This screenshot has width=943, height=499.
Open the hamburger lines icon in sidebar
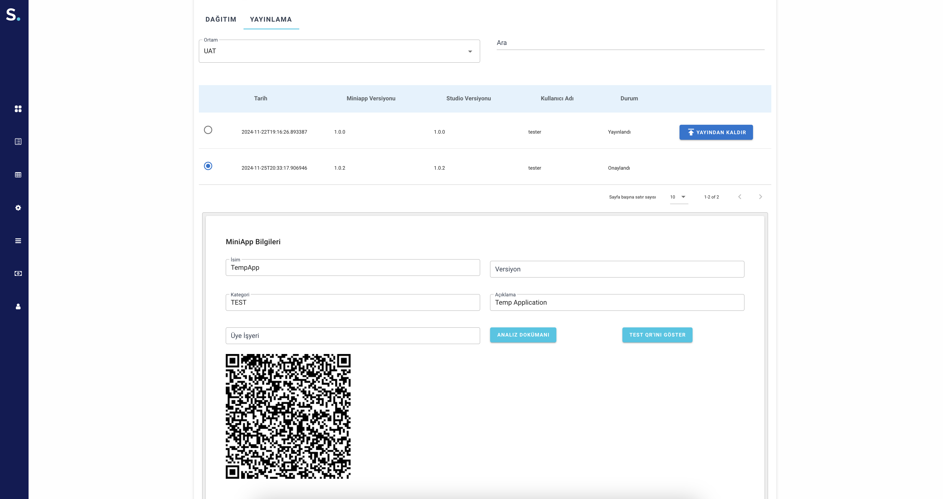point(18,241)
